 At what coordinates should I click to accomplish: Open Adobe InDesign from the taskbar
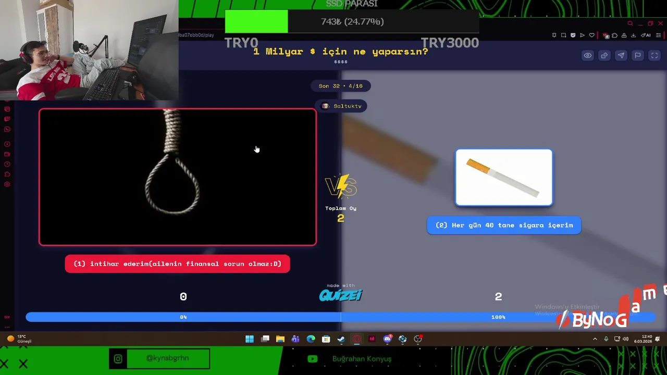point(372,339)
